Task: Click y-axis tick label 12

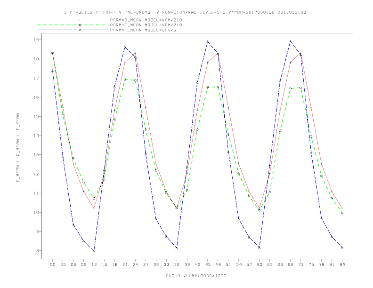Action: pos(36,174)
